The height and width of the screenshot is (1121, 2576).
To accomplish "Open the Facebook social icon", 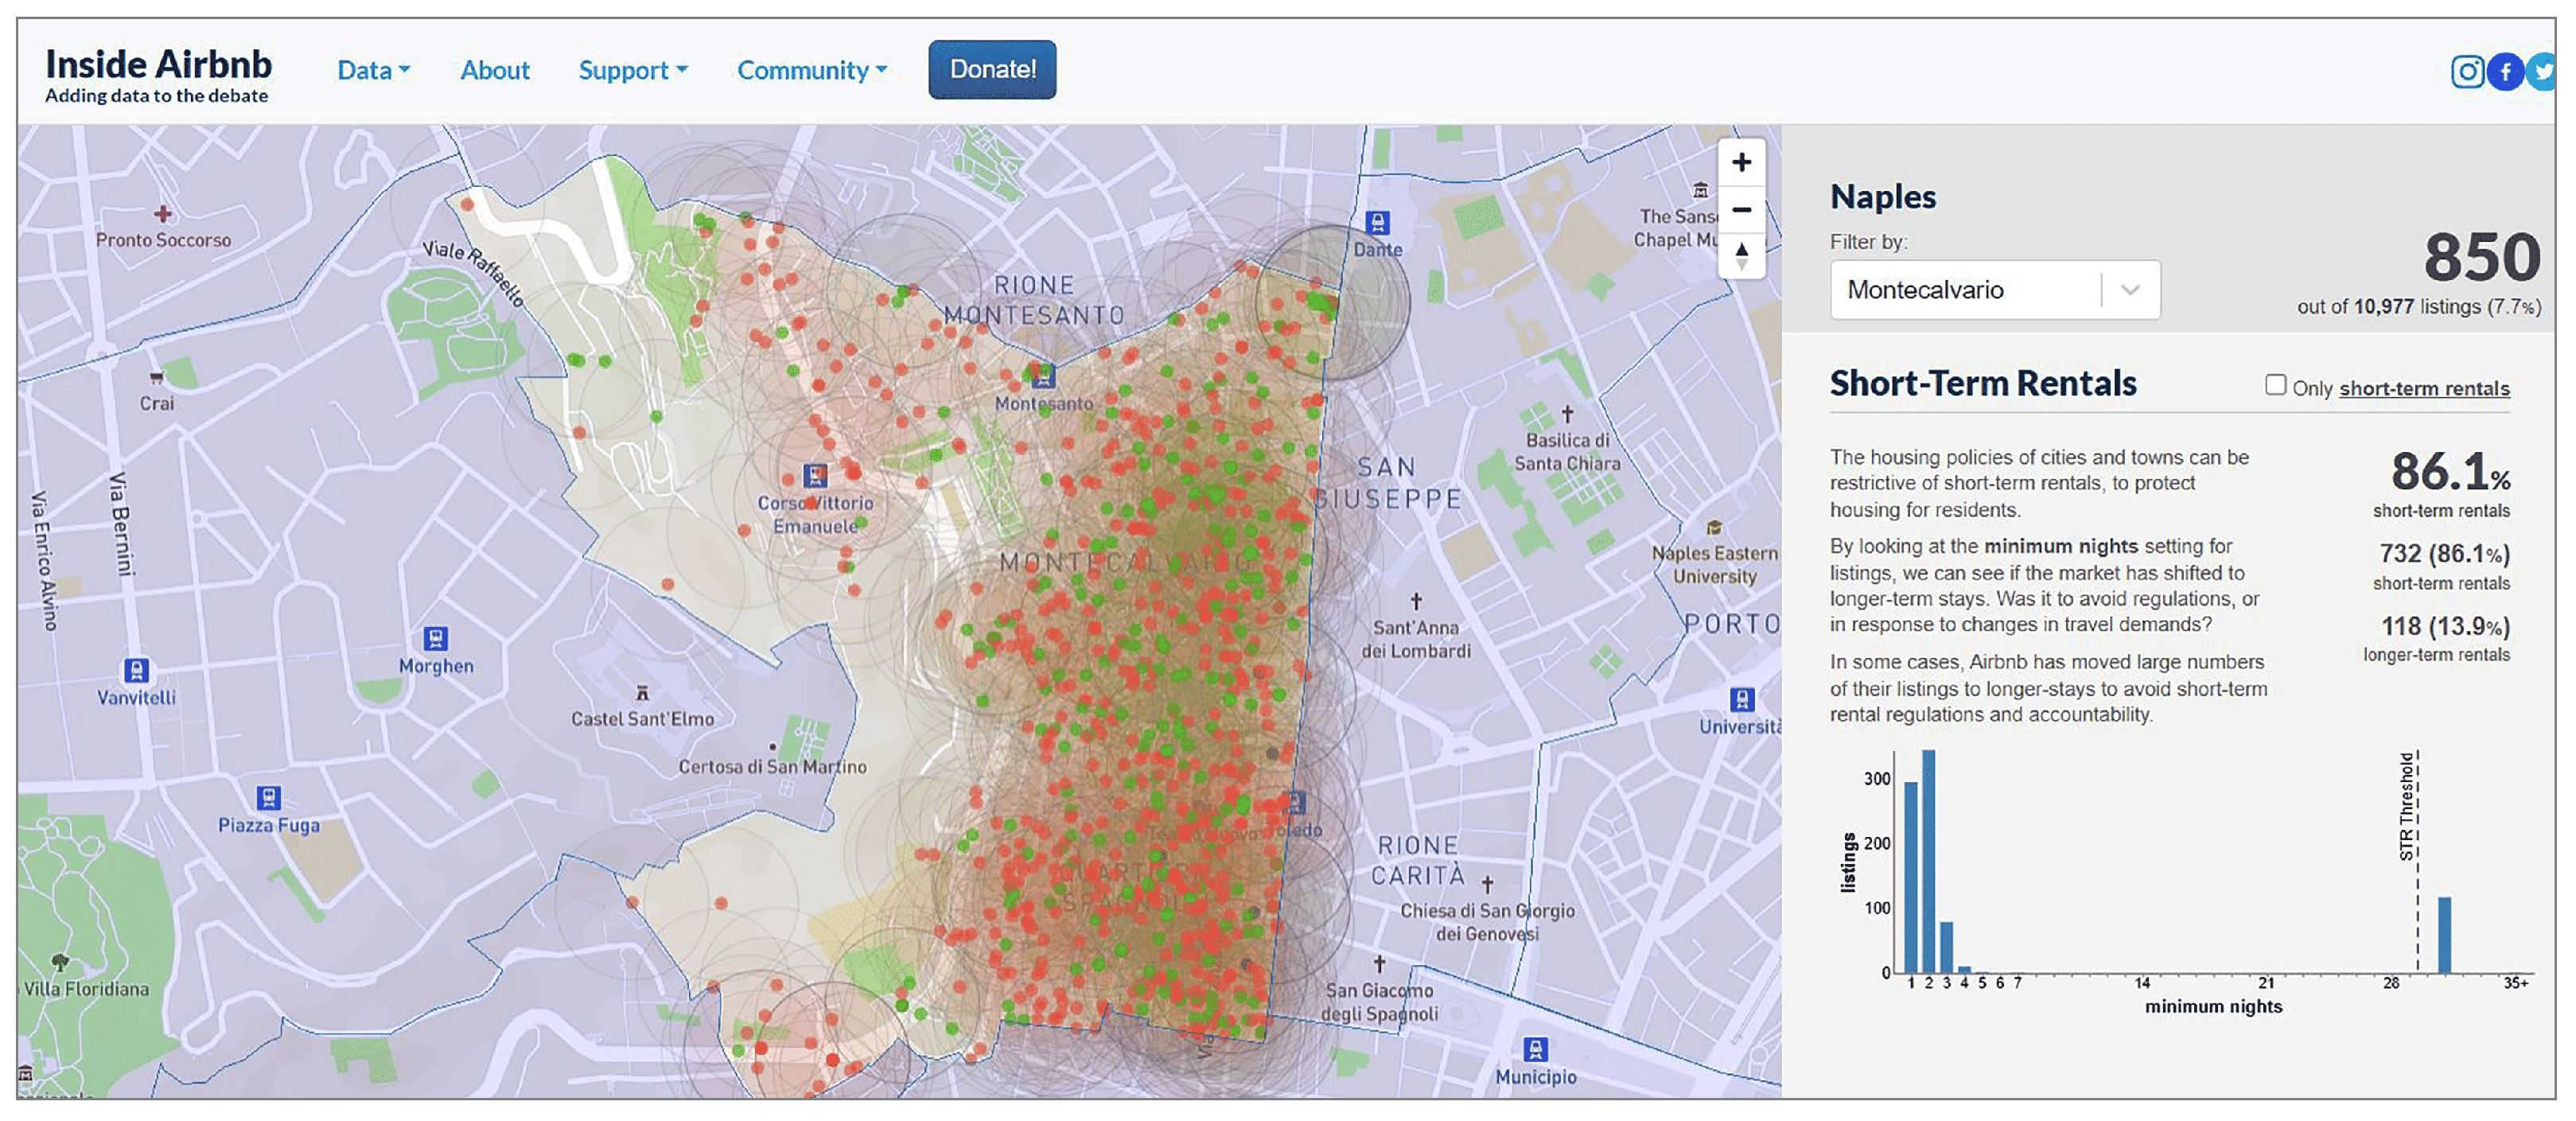I will pyautogui.click(x=2505, y=71).
